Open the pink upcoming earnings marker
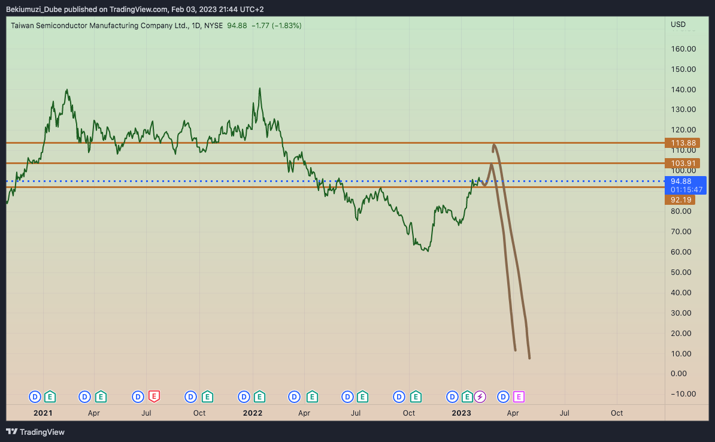Screen dimensions: 715x442 coord(519,397)
